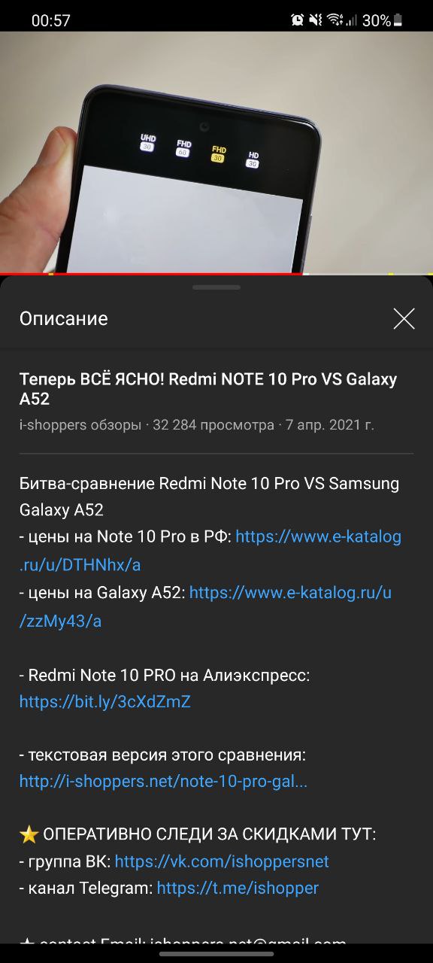
Task: Tap the red video progress bar
Action: [x=150, y=274]
